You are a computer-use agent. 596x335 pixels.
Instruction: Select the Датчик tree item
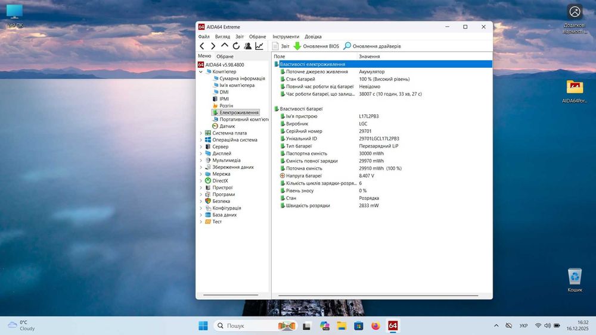pos(227,126)
